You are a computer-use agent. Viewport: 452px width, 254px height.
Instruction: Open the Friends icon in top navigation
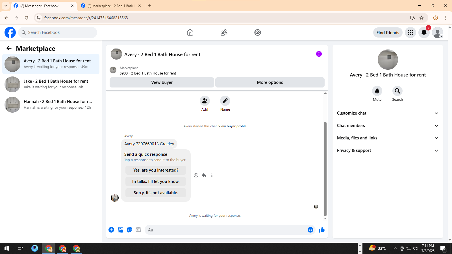point(224,32)
